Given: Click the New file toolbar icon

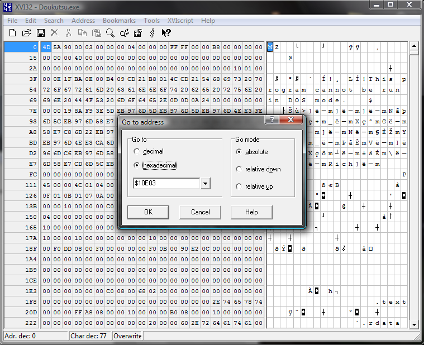Looking at the screenshot, I should (x=12, y=33).
